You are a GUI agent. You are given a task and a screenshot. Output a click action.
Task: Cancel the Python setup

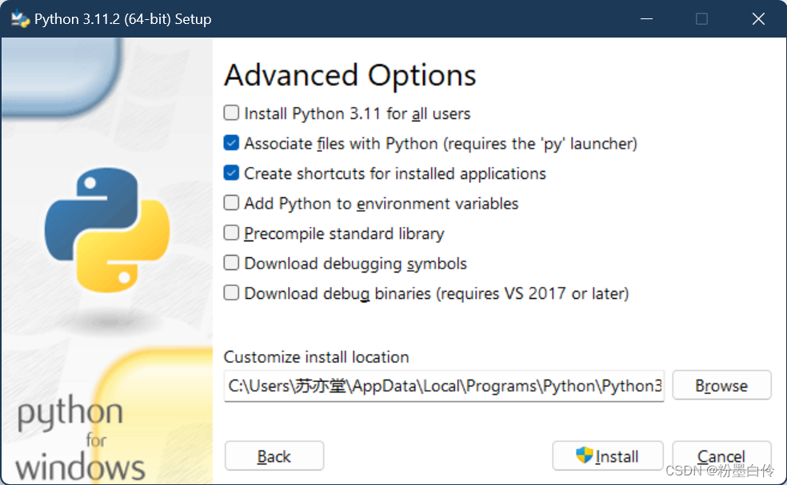pyautogui.click(x=721, y=456)
